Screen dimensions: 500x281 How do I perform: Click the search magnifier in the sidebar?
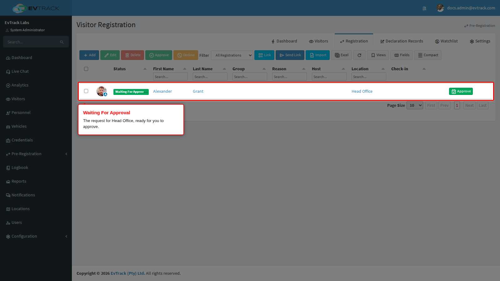62,42
